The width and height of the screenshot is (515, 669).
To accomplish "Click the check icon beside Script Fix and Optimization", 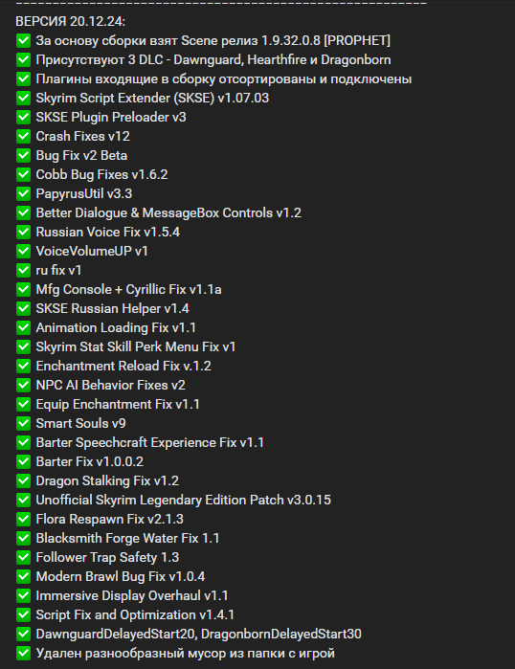I will tap(24, 614).
